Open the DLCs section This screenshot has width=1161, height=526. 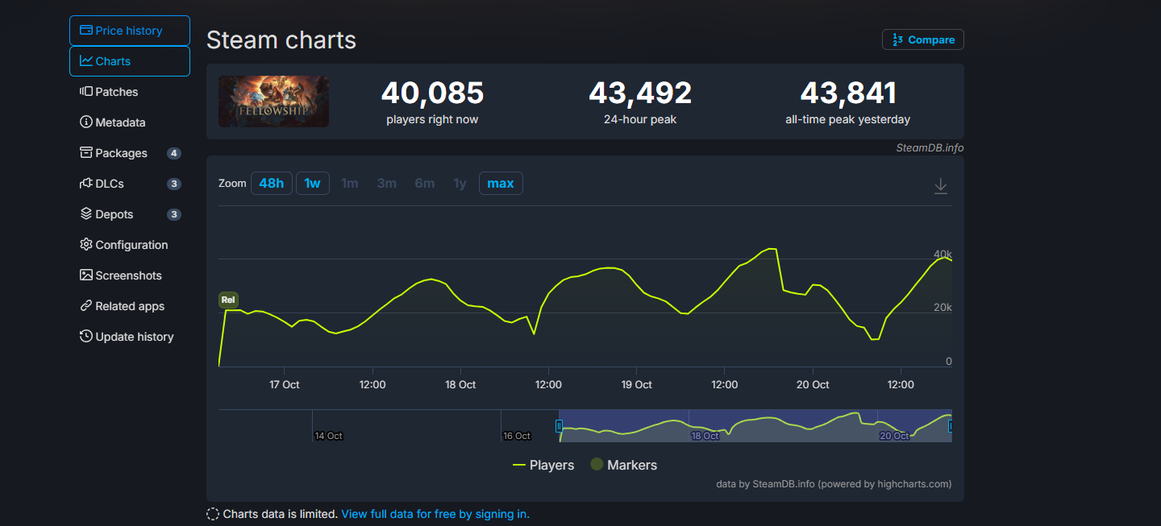point(130,184)
